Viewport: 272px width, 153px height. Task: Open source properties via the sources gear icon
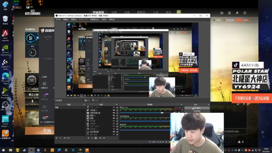[96, 138]
